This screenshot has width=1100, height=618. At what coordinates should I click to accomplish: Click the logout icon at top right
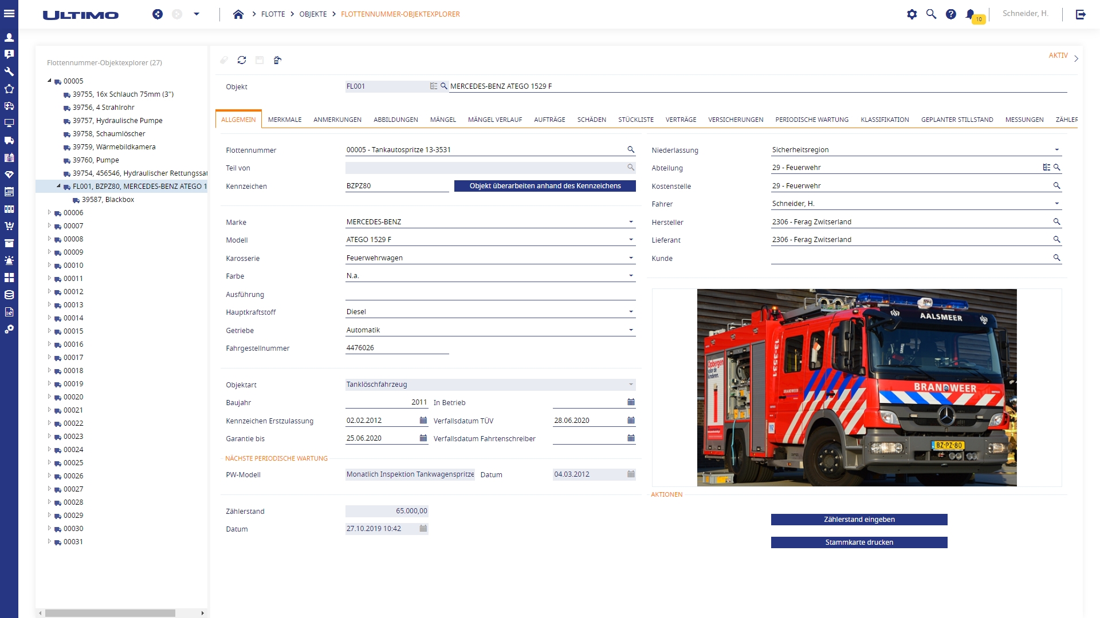1081,14
